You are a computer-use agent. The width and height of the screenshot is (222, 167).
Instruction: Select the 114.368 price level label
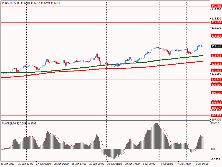point(216,36)
